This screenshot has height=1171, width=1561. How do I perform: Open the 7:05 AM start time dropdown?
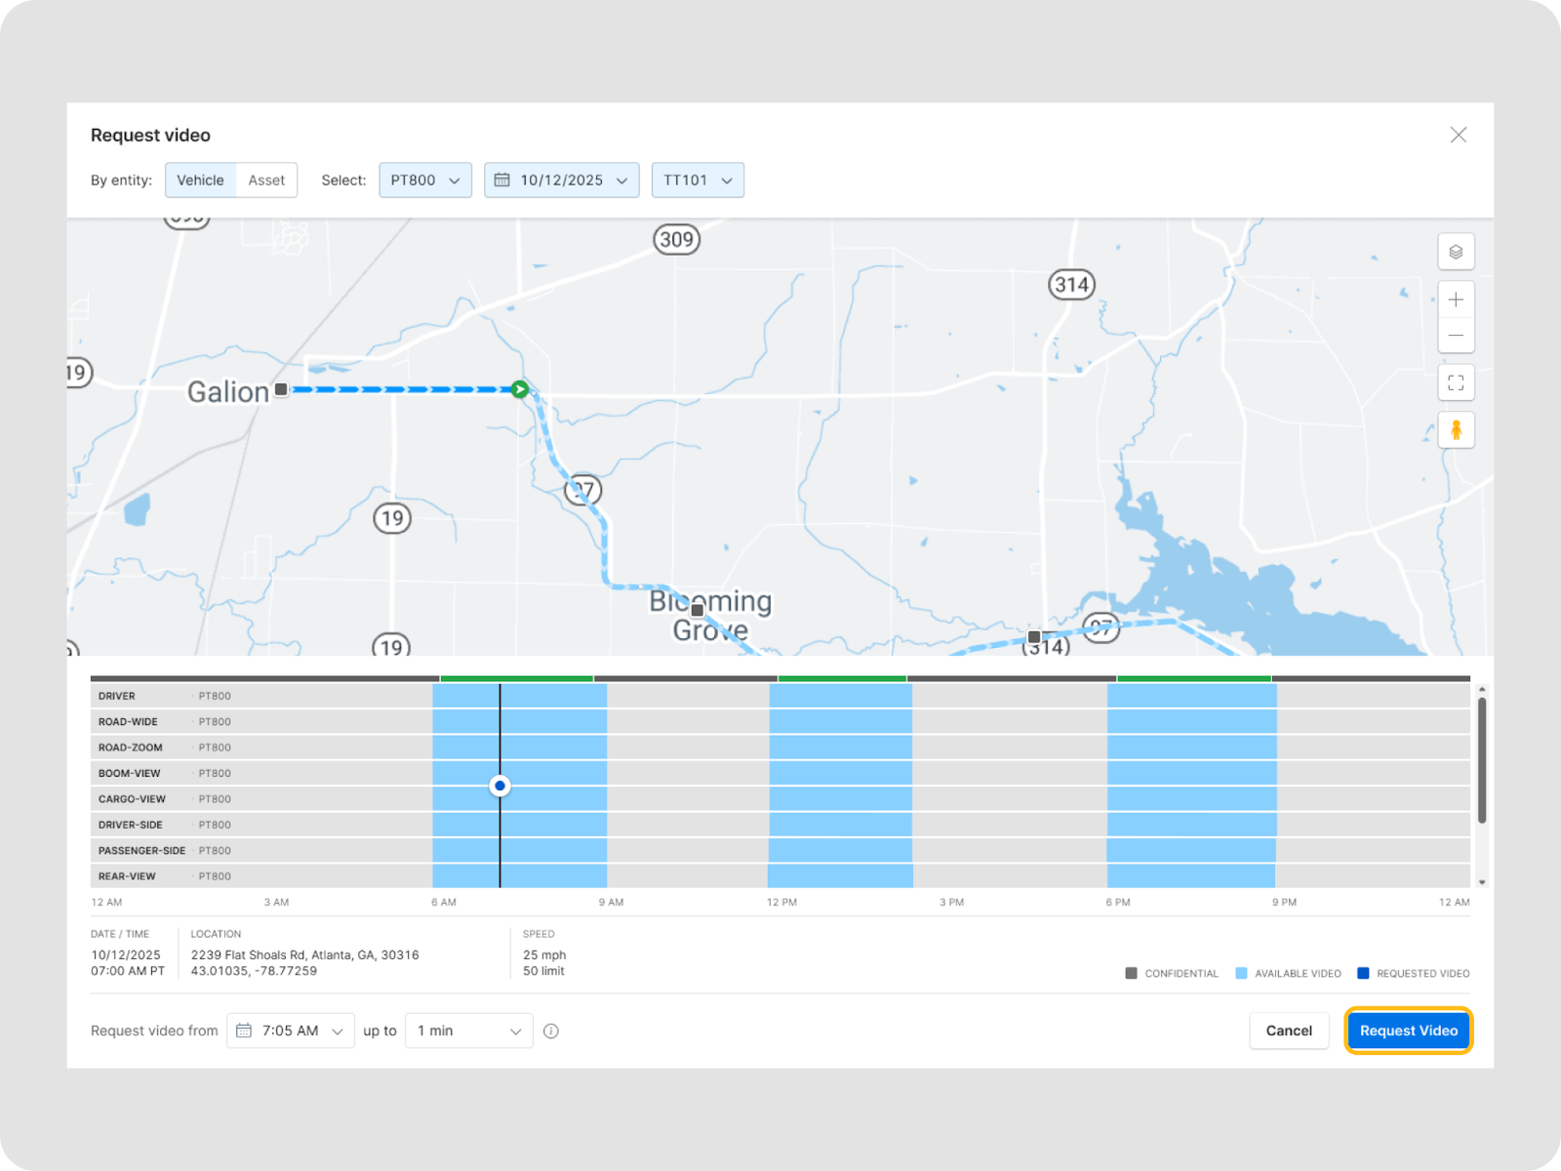coord(291,1031)
